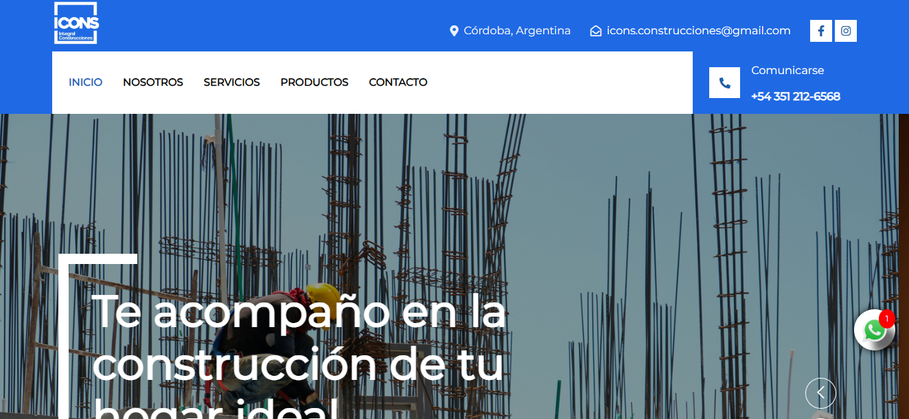
Task: Select the INICIO menu item
Action: point(86,82)
